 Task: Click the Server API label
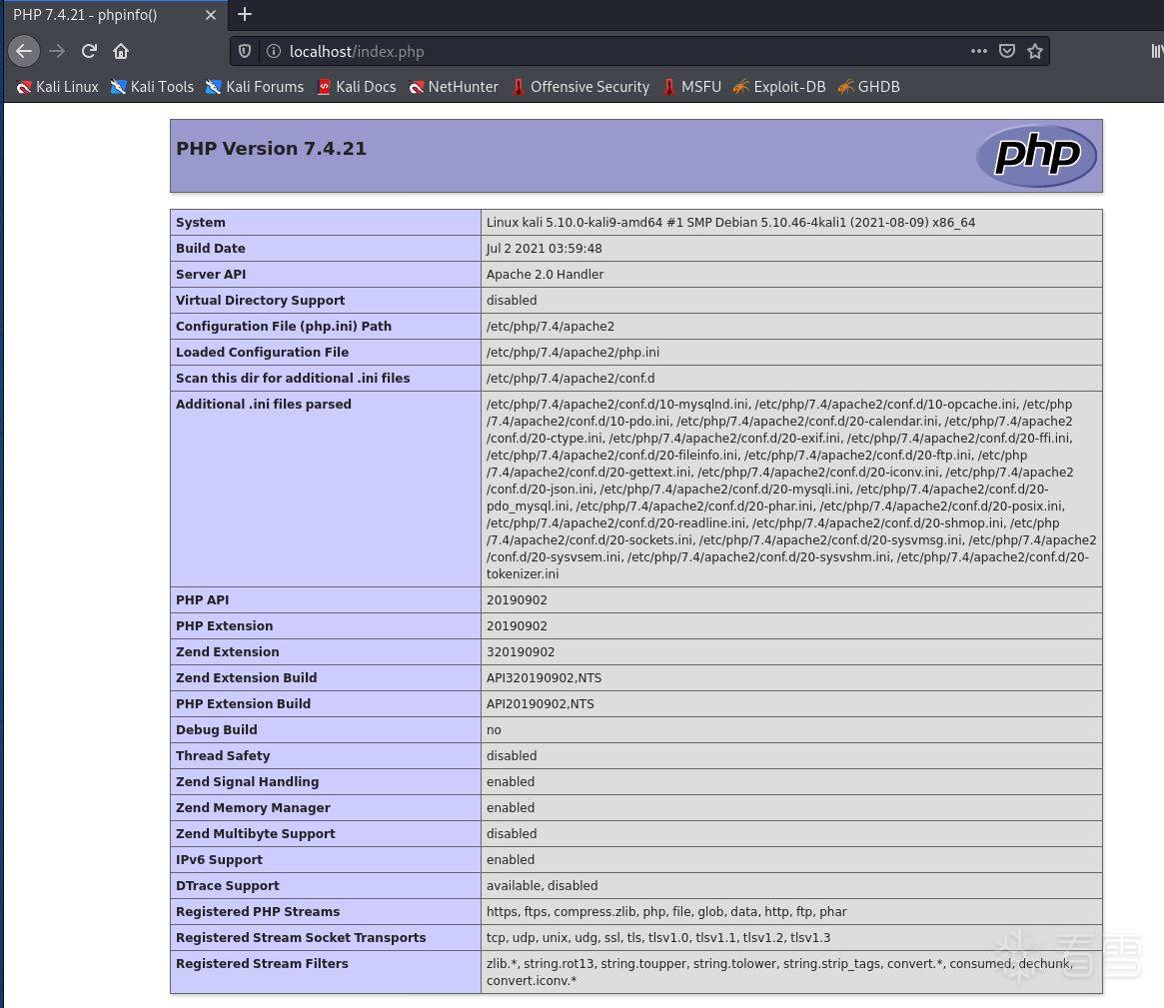coord(211,274)
